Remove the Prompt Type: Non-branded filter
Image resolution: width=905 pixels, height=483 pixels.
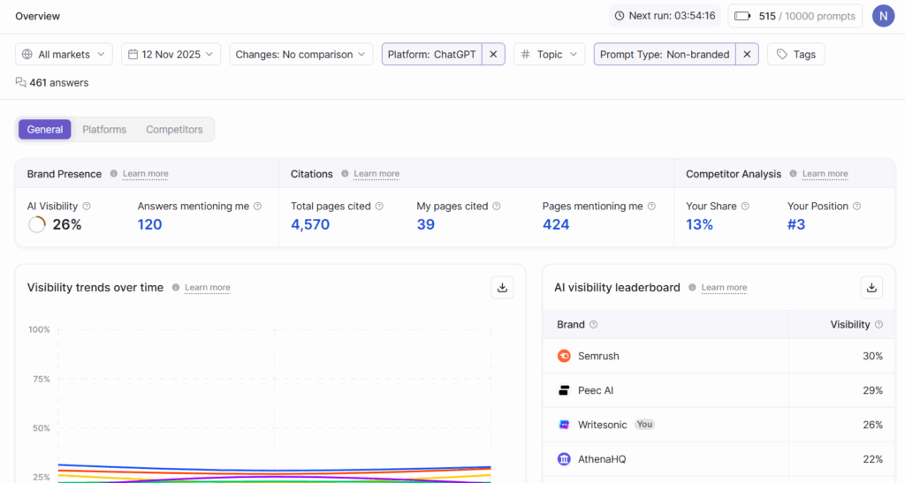pos(747,54)
